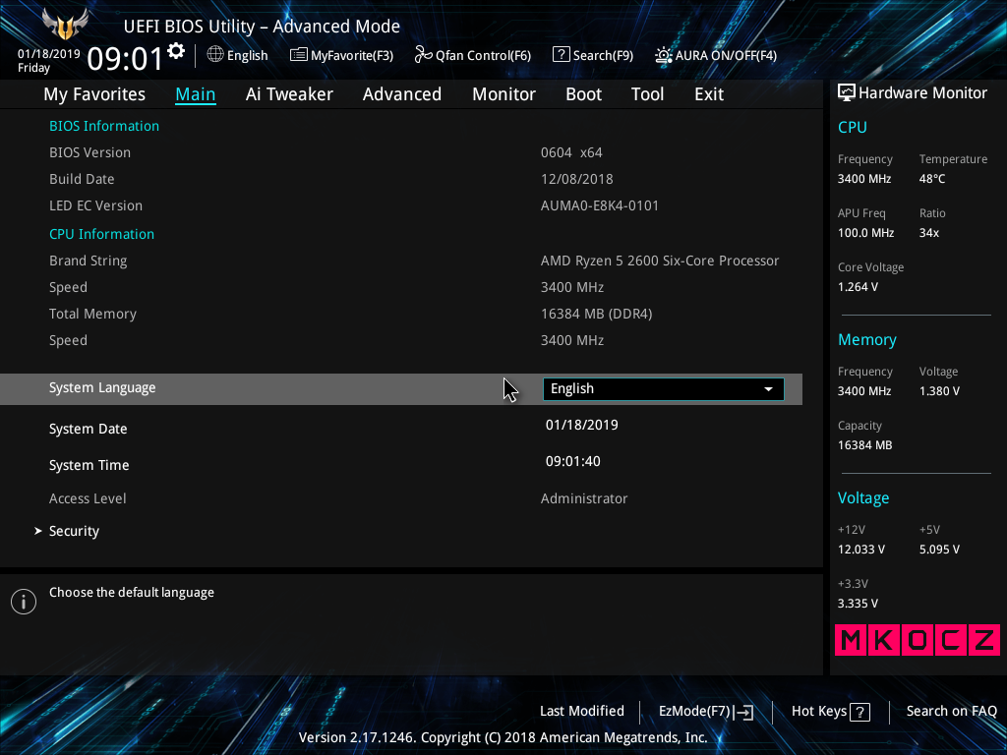Click the info icon beside help text
The height and width of the screenshot is (755, 1007).
pos(24,602)
